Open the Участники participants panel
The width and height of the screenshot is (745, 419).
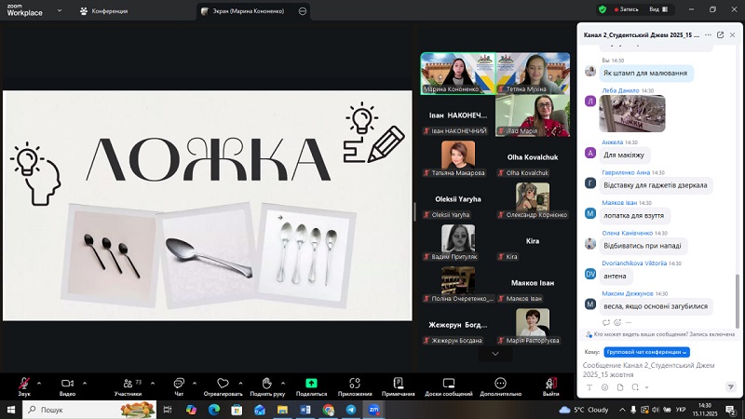click(x=127, y=383)
